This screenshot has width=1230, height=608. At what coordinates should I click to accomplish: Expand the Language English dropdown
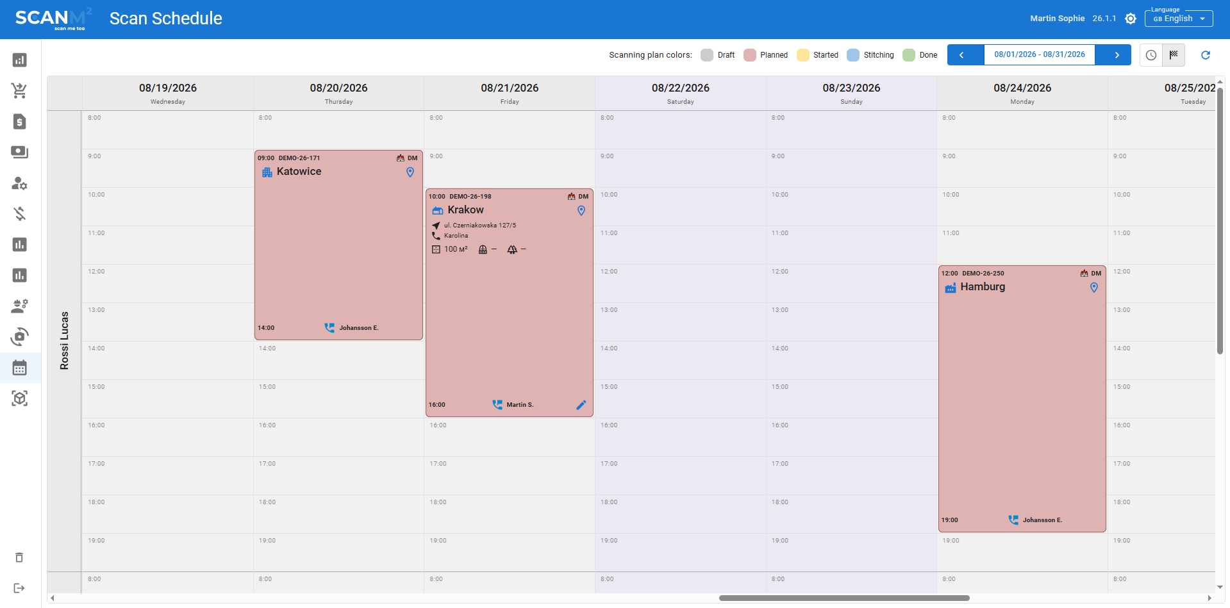pyautogui.click(x=1179, y=19)
